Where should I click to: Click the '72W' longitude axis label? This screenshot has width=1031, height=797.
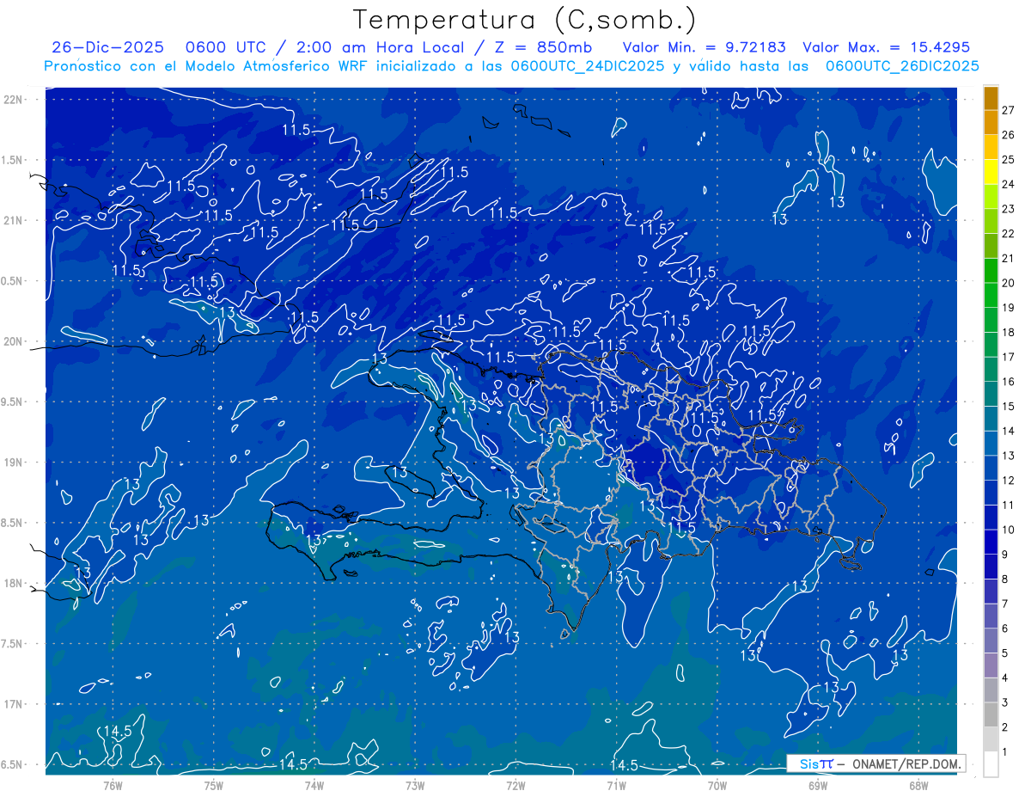click(x=515, y=785)
